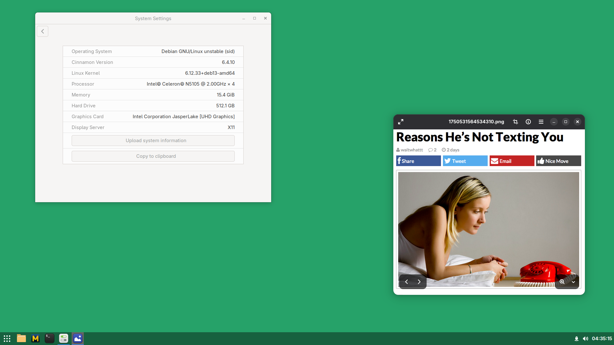Maximize the image viewer window
614x345 pixels.
click(566, 122)
